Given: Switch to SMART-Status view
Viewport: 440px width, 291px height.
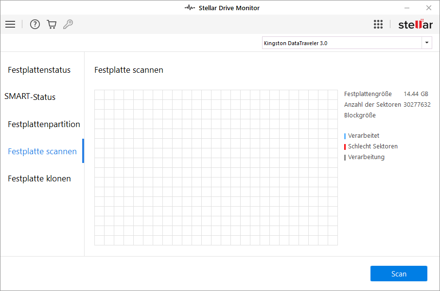Looking at the screenshot, I should 30,97.
